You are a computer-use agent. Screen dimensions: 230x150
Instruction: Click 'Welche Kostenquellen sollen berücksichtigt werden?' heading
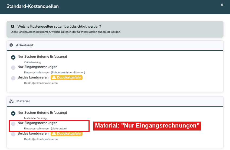pyautogui.click(x=59, y=27)
